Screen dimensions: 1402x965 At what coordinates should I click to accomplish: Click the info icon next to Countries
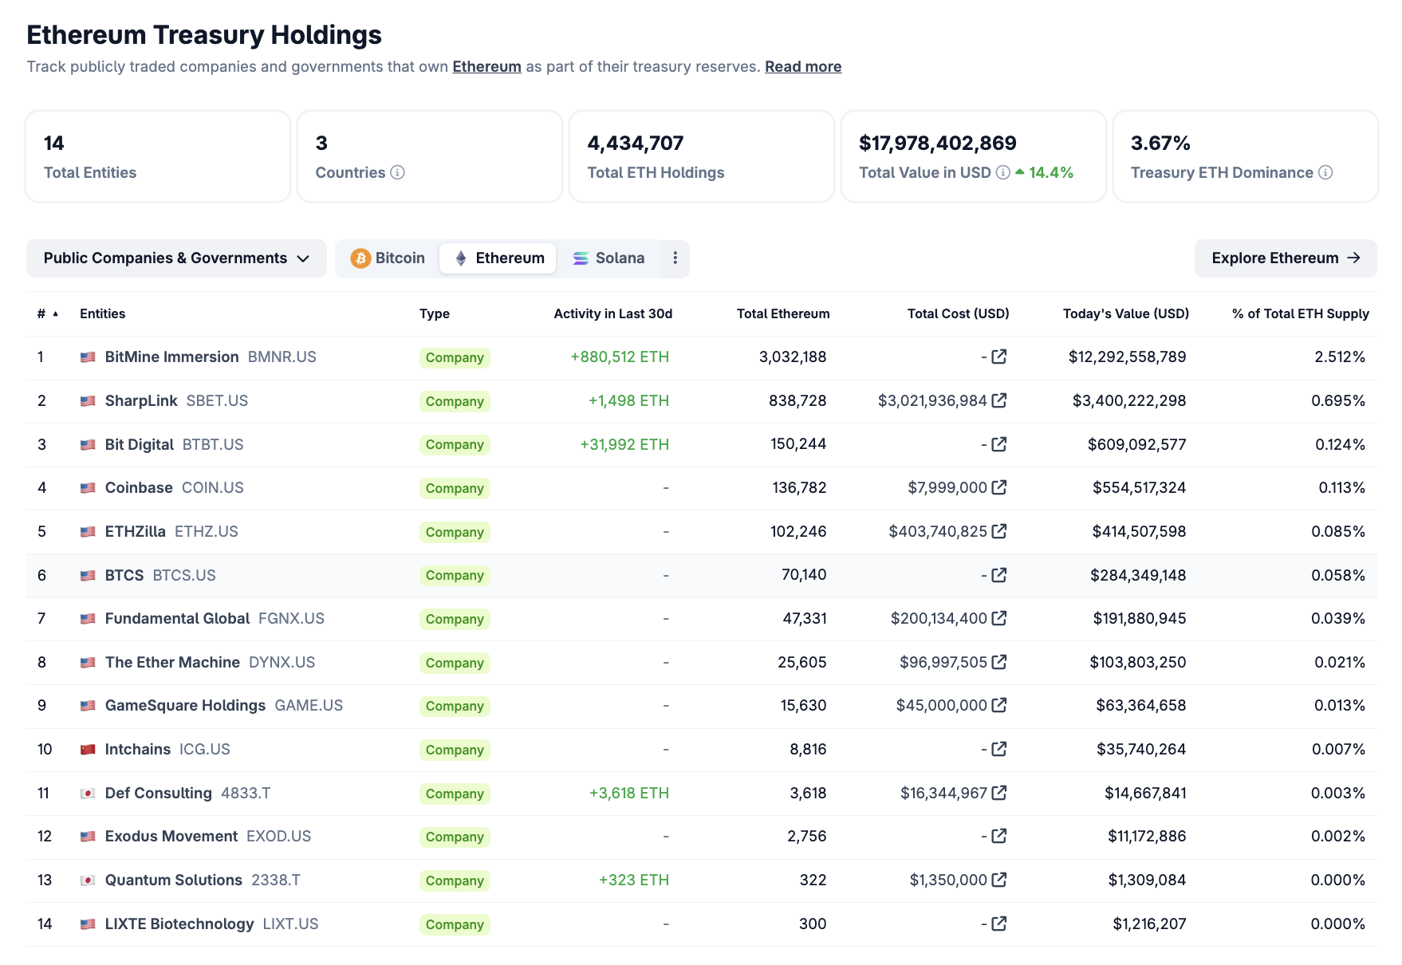tap(397, 172)
